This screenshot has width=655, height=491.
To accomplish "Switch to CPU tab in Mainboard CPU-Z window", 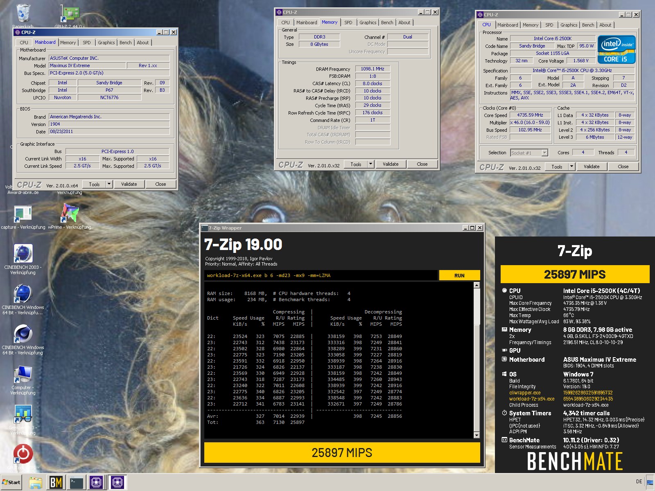I will [24, 43].
